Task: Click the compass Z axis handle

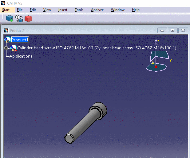Action: click(156, 40)
